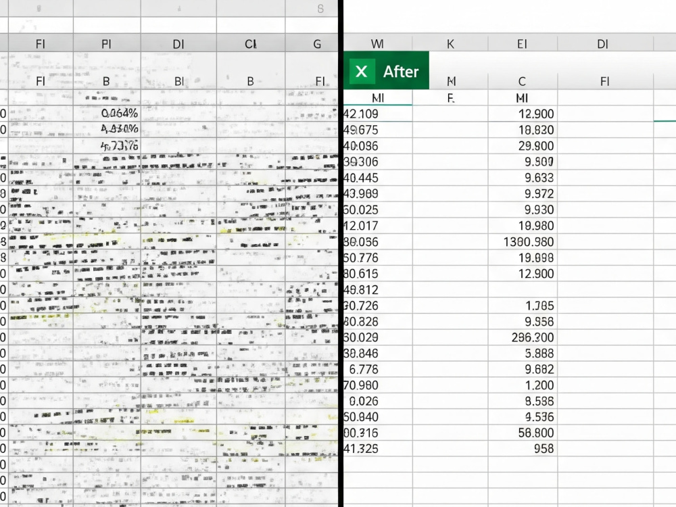The height and width of the screenshot is (507, 676).
Task: Click the Excel logo beside the After label
Action: pos(361,71)
